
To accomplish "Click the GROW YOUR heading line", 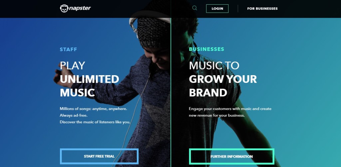I will (x=223, y=79).
